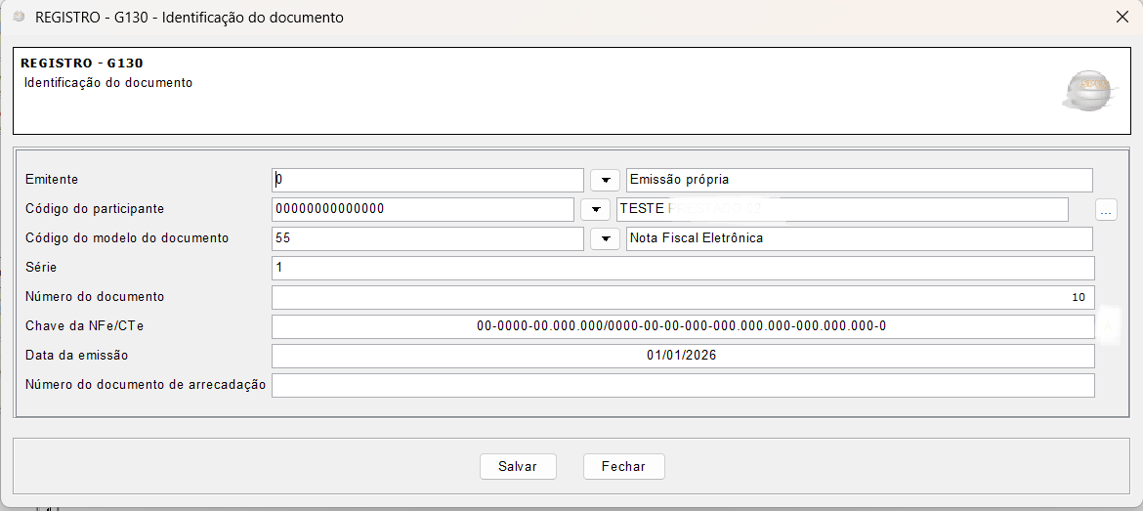Click the Emitente label
Image resolution: width=1143 pixels, height=511 pixels.
point(51,180)
